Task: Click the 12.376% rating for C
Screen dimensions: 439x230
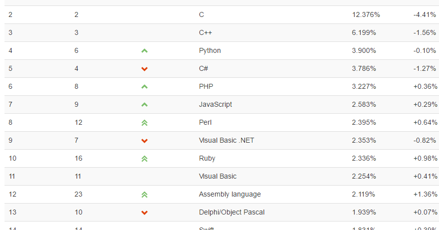Action: 366,15
